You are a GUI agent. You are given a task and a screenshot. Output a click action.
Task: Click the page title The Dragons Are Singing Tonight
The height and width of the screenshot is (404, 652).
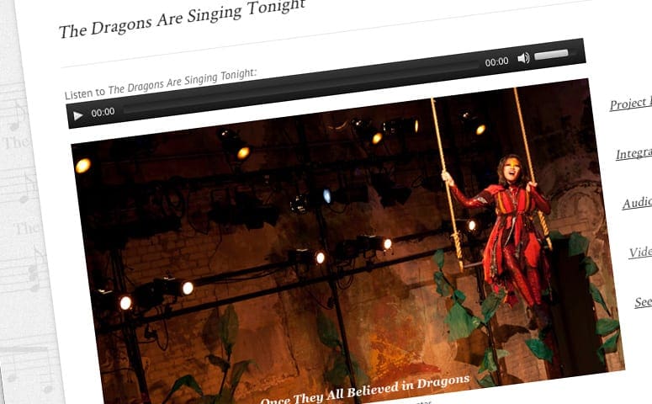pyautogui.click(x=182, y=19)
